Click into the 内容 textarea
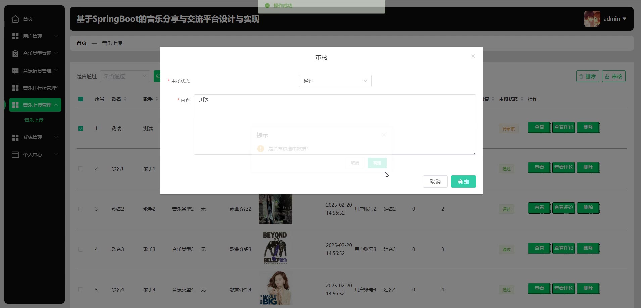Screen dimensions: 641x308 pos(335,124)
